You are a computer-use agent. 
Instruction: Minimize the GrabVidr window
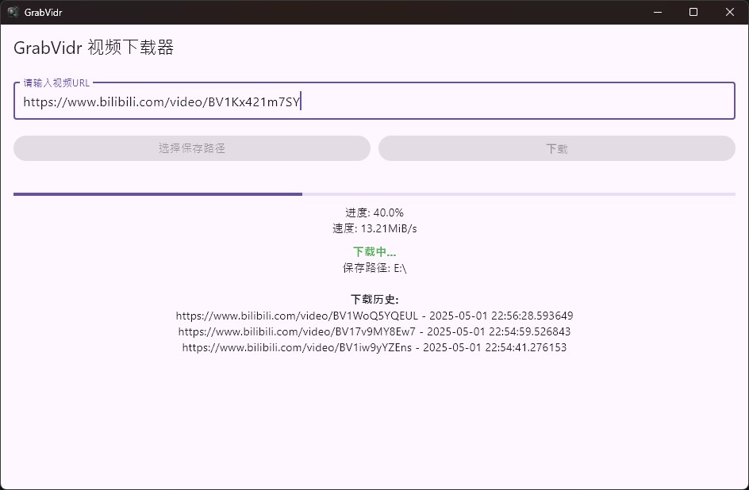(658, 12)
